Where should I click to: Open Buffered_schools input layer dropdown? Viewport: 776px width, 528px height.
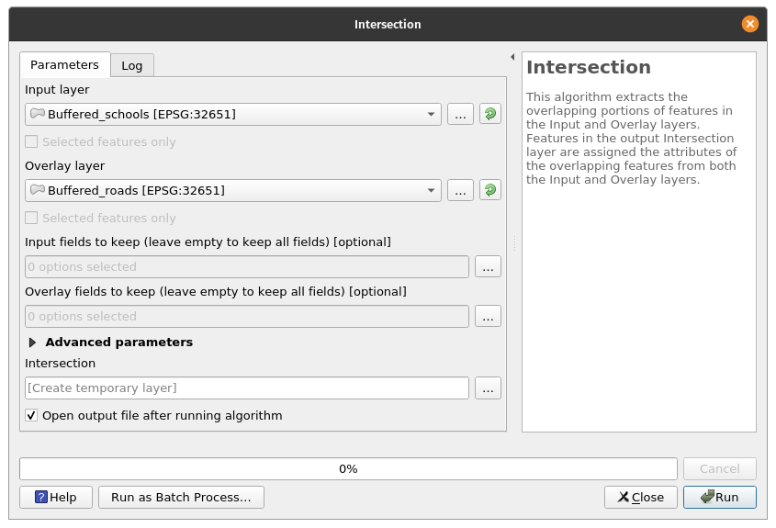(x=233, y=114)
